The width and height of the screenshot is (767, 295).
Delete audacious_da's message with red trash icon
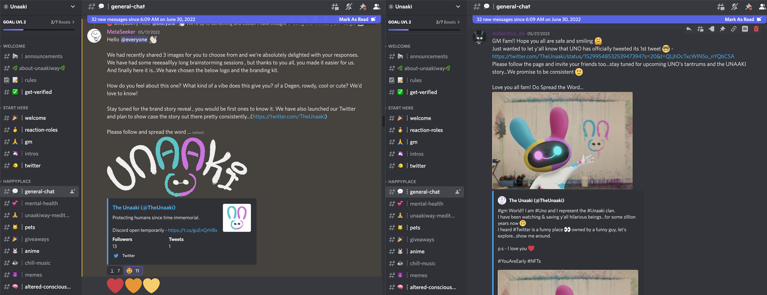pos(756,29)
